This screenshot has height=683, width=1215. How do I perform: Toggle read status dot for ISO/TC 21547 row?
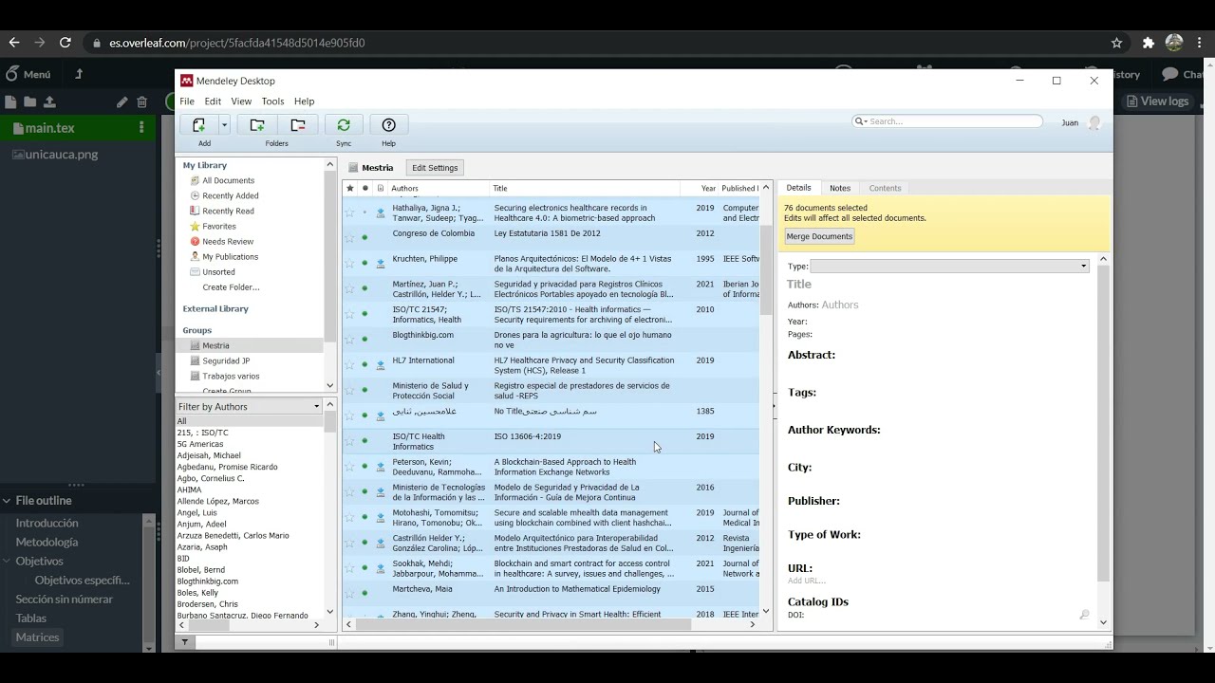point(364,313)
